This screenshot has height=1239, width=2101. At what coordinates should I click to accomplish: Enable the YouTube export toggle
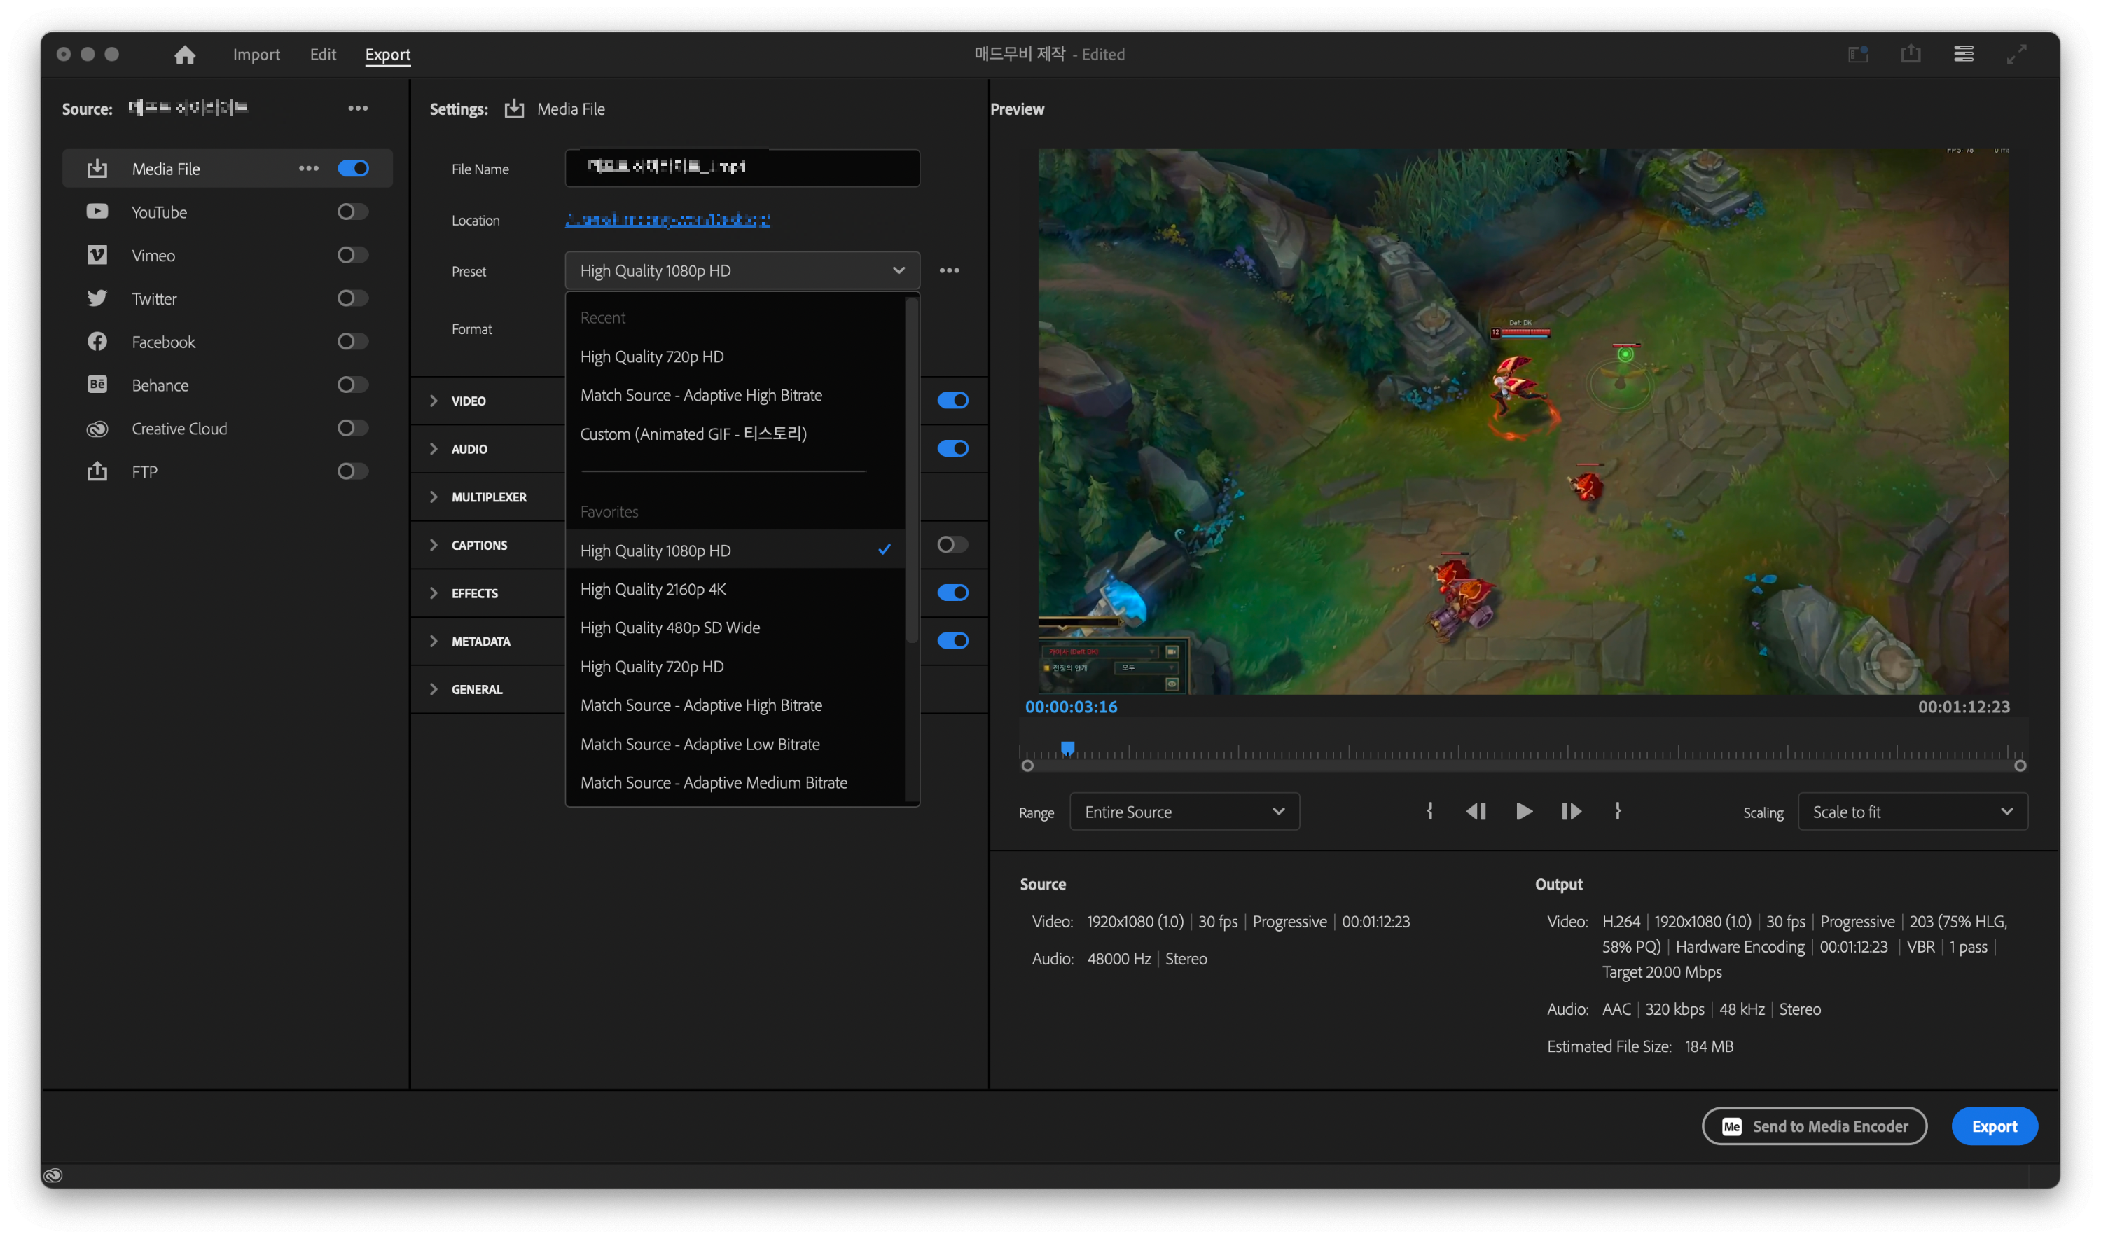[x=352, y=212]
